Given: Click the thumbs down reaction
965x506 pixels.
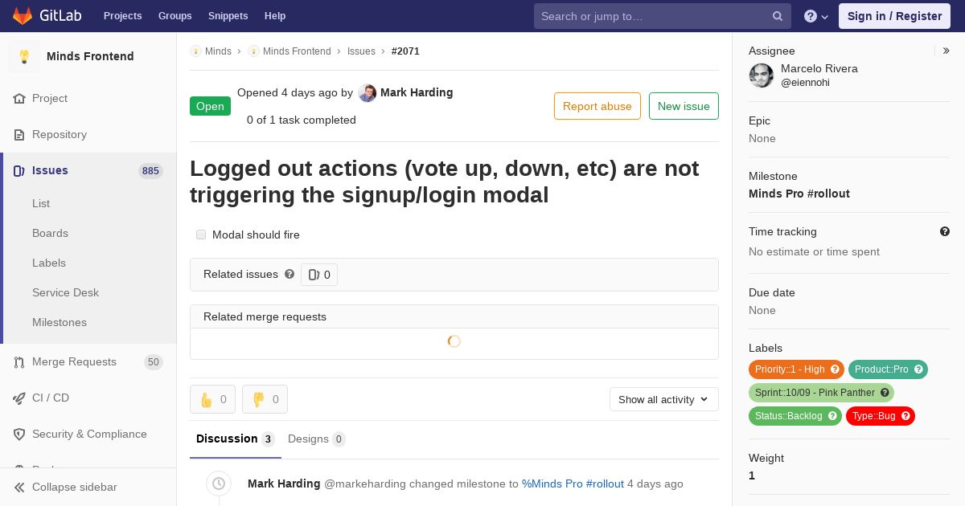Looking at the screenshot, I should [x=265, y=399].
